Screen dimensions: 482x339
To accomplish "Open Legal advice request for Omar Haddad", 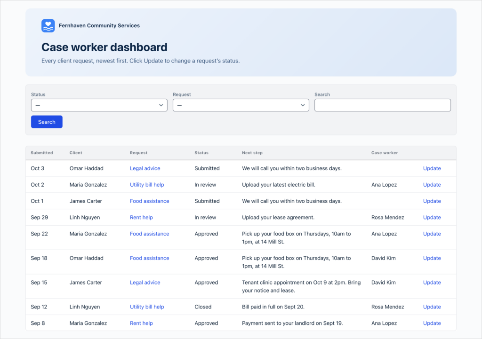I will 145,168.
